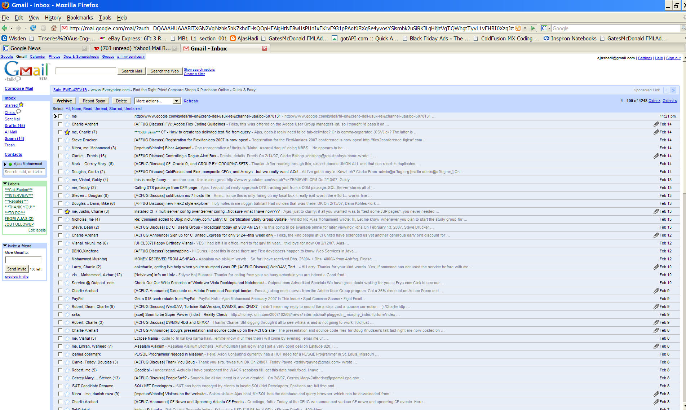686x410 pixels.
Task: Switch to the Yahoo! Mail tab
Action: 135,48
